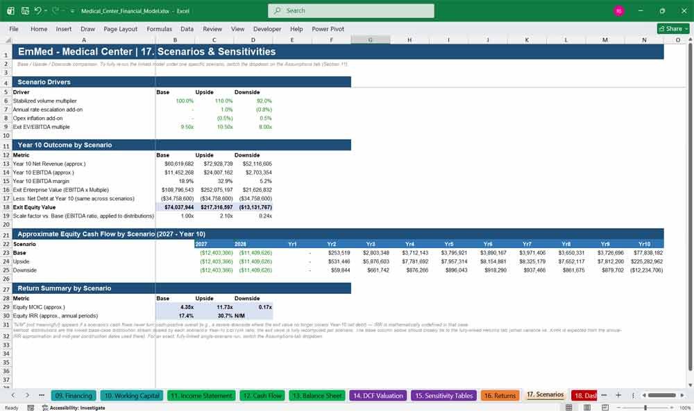
Task: Switch to the 11. Income Statement sheet
Action: (x=201, y=396)
